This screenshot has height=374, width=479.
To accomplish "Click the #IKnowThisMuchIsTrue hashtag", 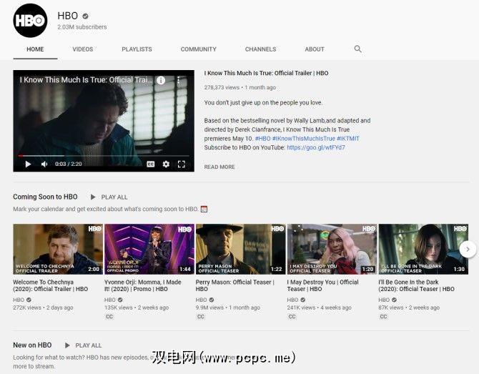I will pyautogui.click(x=304, y=139).
